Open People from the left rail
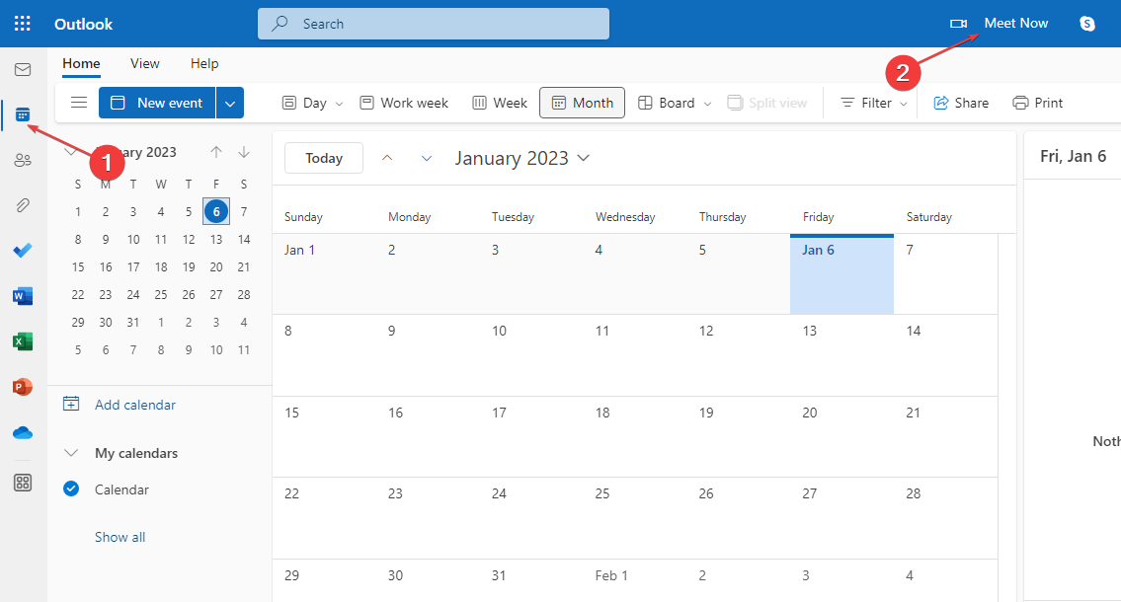This screenshot has height=602, width=1121. click(23, 160)
